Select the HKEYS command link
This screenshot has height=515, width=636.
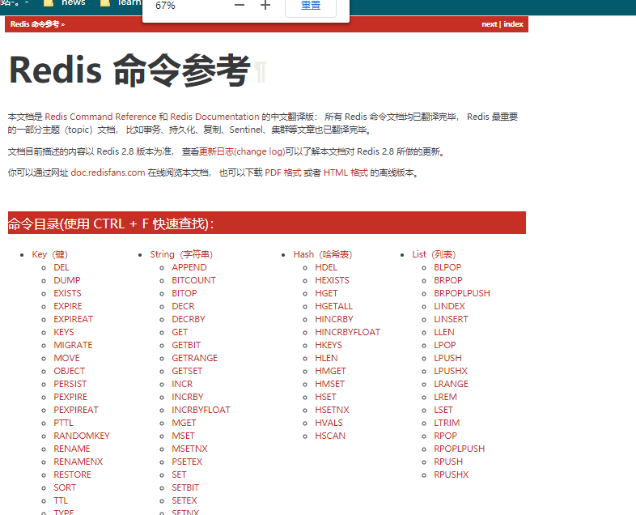coord(329,346)
